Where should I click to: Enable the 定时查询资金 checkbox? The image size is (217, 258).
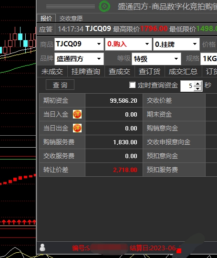point(132,85)
